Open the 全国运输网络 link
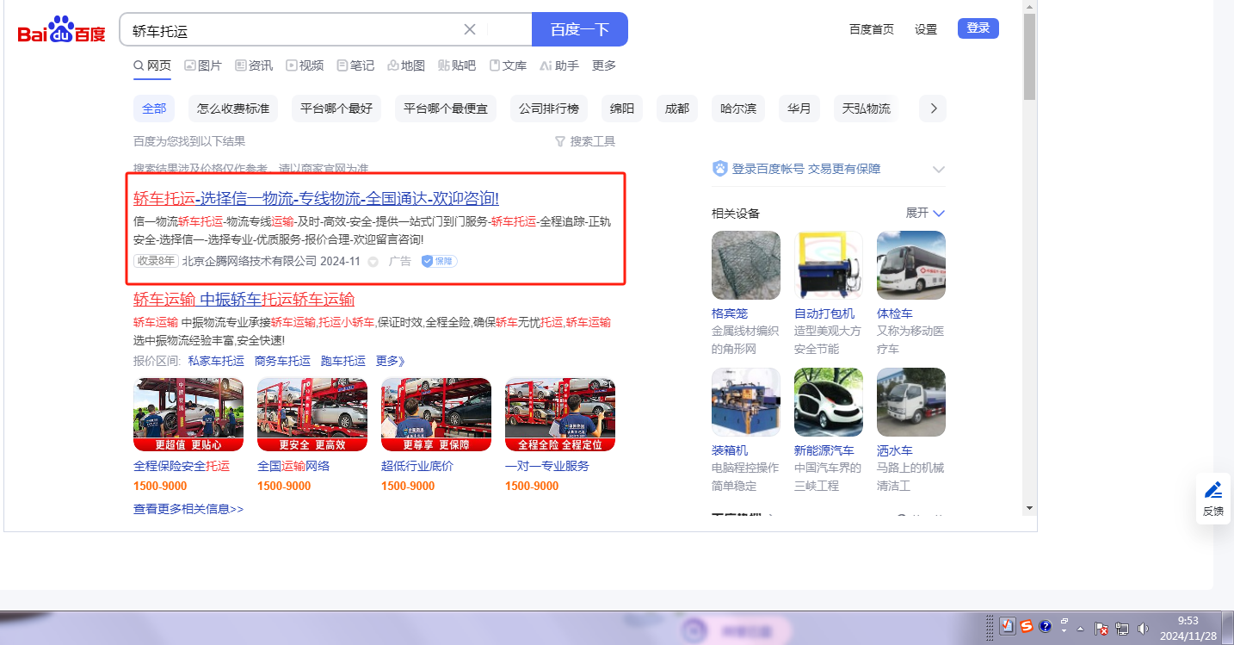1234x645 pixels. tap(293, 466)
